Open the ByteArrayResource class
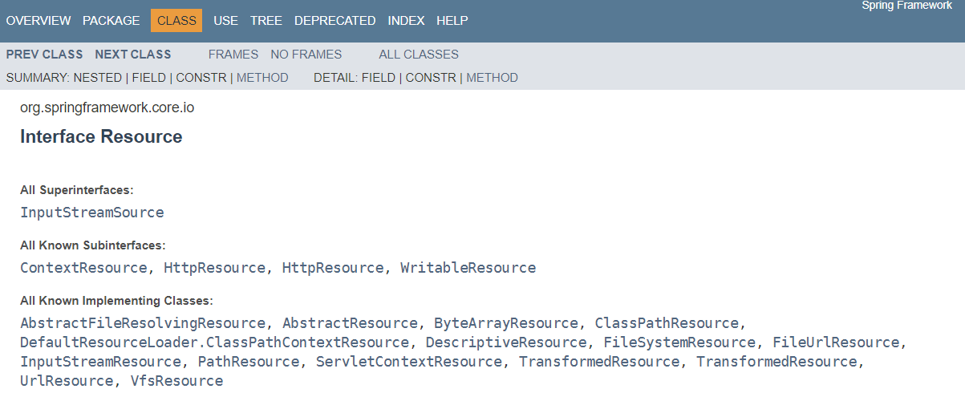The height and width of the screenshot is (393, 965). [x=505, y=323]
